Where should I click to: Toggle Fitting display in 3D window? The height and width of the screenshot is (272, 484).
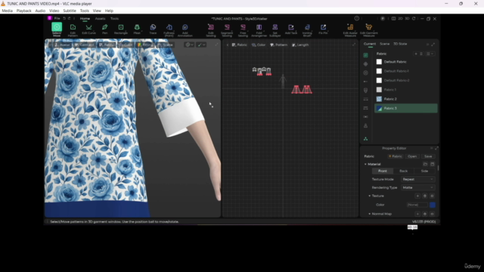click(x=145, y=45)
